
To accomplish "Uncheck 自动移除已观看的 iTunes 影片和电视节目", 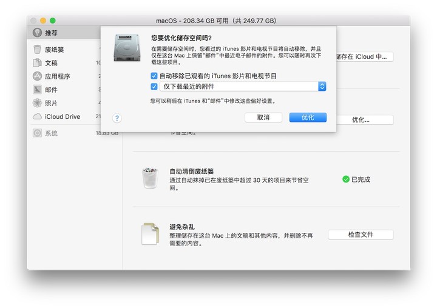I will pyautogui.click(x=154, y=76).
